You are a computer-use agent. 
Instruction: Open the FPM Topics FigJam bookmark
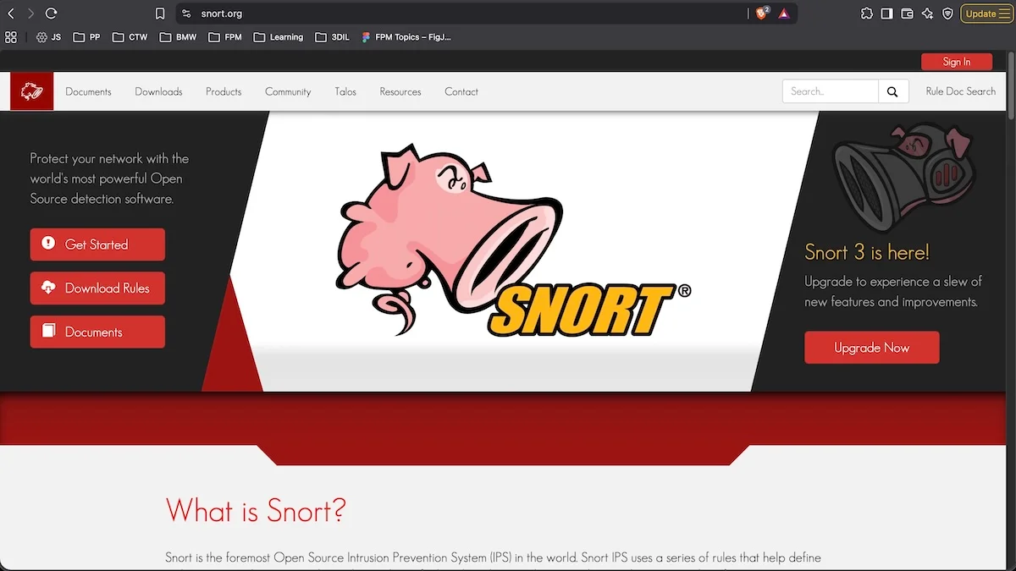point(406,37)
